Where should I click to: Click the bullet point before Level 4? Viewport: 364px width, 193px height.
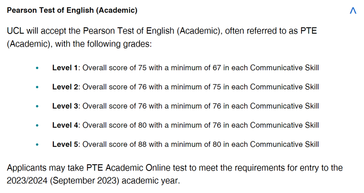click(37, 126)
